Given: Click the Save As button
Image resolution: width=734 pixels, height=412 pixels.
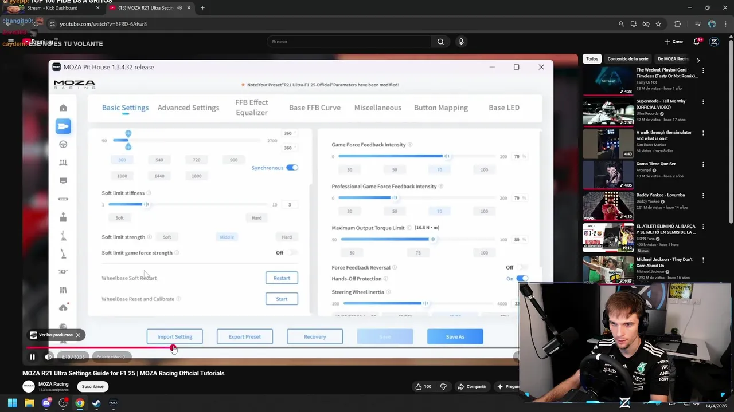Looking at the screenshot, I should click(x=455, y=337).
